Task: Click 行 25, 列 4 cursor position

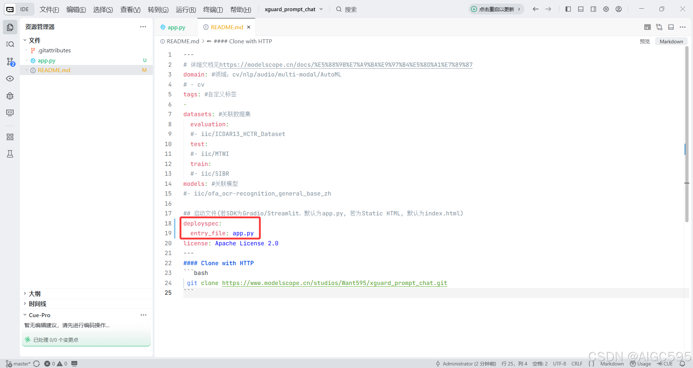Action: coord(514,364)
